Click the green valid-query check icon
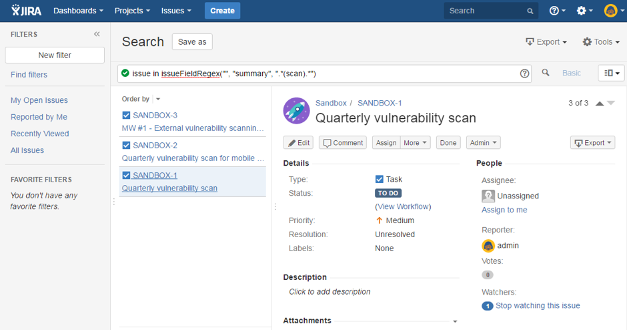 (125, 73)
